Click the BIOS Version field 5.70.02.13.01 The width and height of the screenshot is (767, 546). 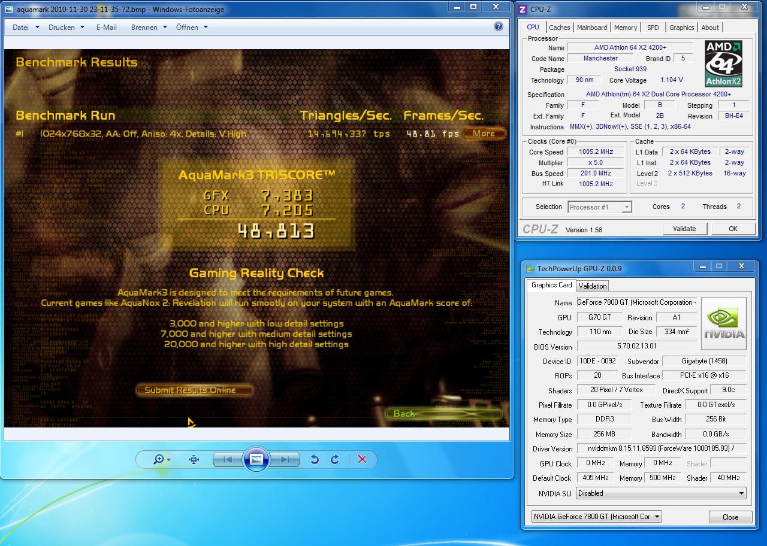pos(637,346)
